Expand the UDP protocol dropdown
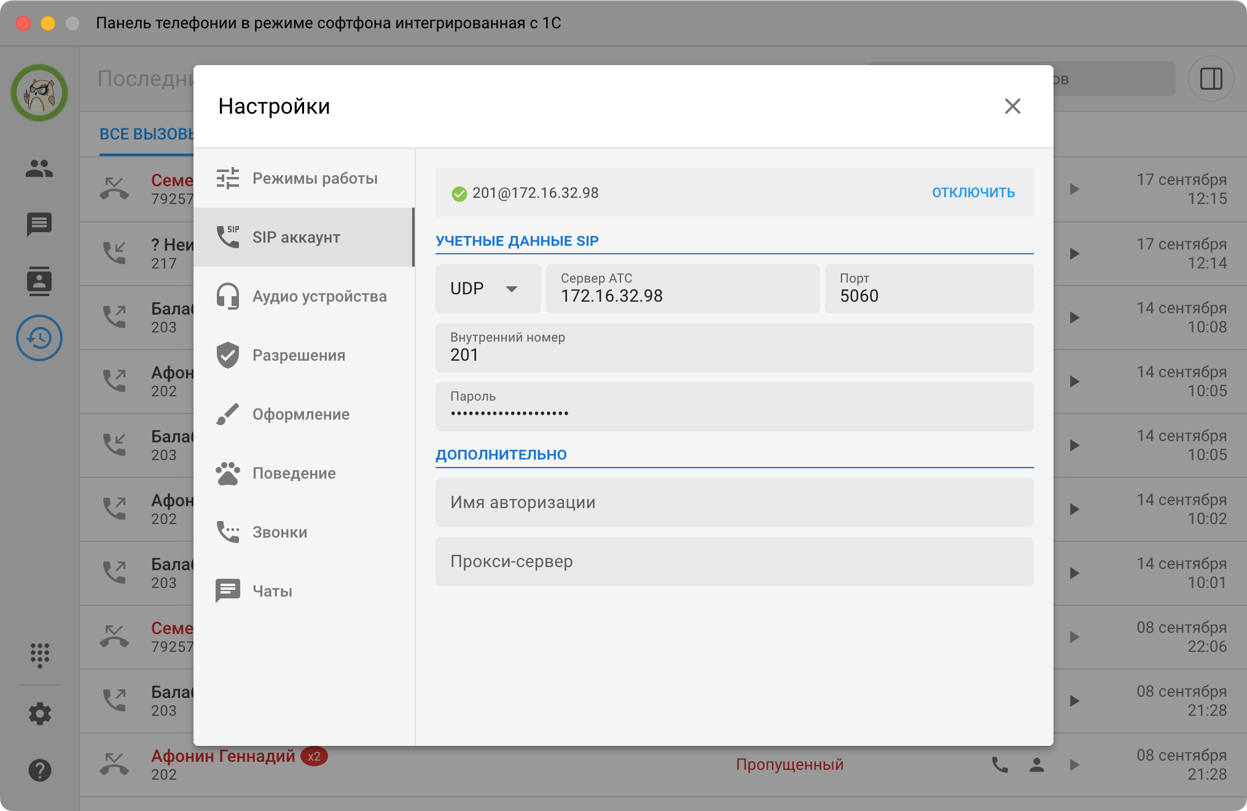 pyautogui.click(x=488, y=289)
